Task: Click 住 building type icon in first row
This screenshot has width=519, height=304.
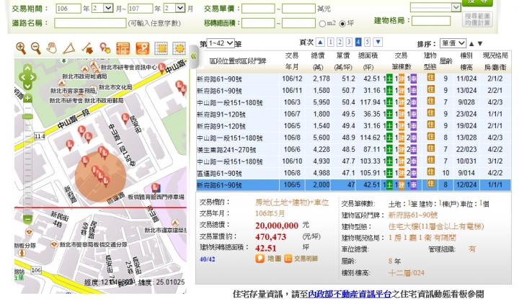Action: click(430, 79)
